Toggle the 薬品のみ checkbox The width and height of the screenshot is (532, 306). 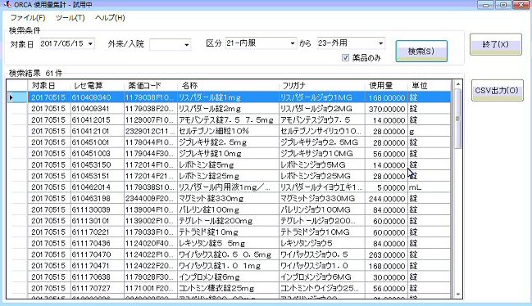click(345, 57)
